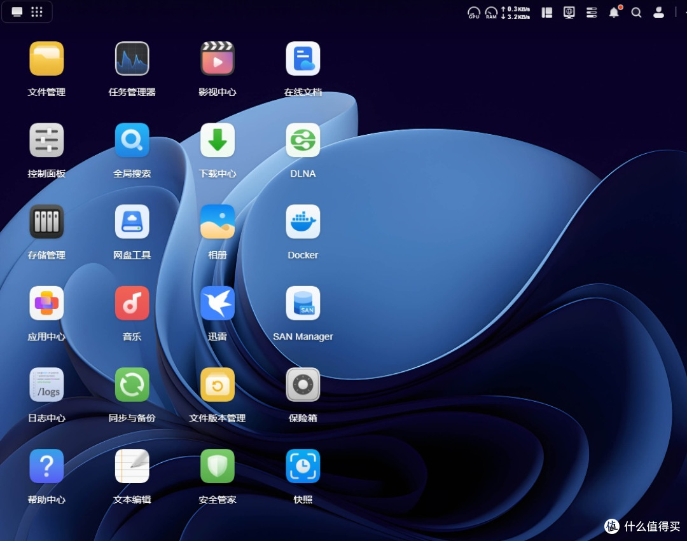The image size is (687, 541).
Task: Open the 应用中心 app center
Action: (x=46, y=303)
